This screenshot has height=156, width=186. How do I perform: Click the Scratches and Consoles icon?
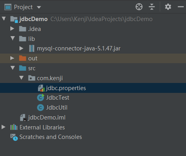tap(14, 137)
